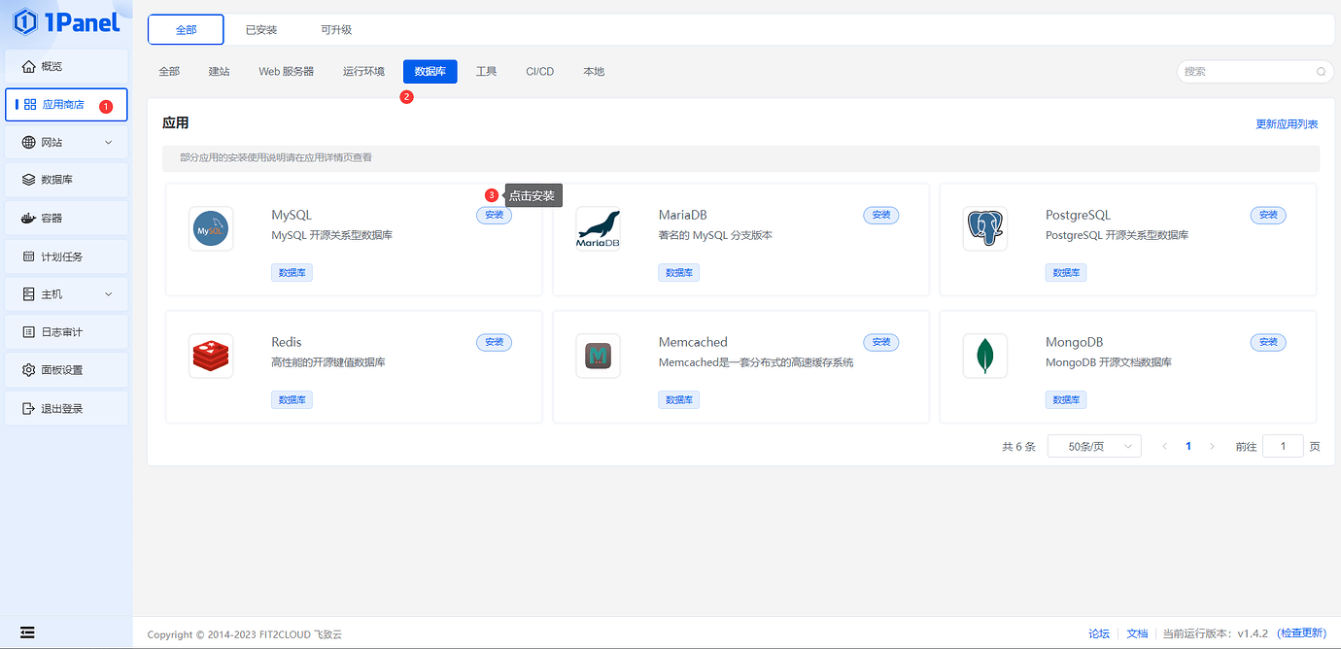The width and height of the screenshot is (1341, 649).
Task: Open the PostgreSQL elephant icon
Action: click(984, 228)
